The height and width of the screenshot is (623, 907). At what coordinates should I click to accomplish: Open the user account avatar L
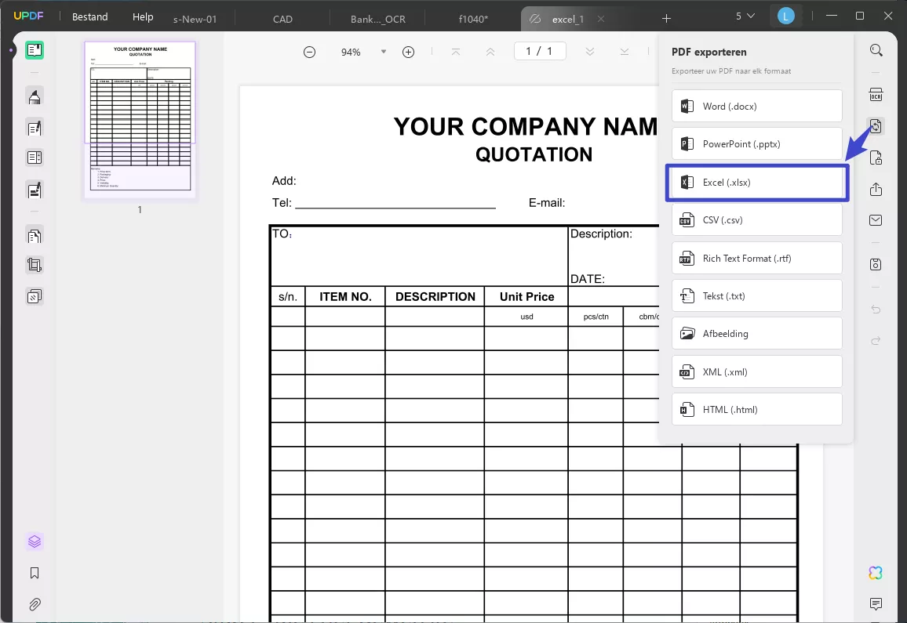(785, 16)
